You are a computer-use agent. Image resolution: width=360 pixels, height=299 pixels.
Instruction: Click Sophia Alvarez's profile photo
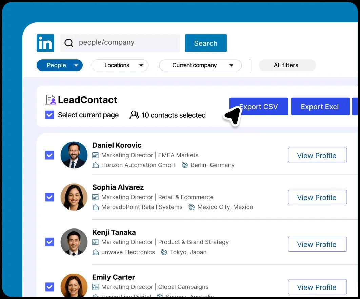[74, 197]
